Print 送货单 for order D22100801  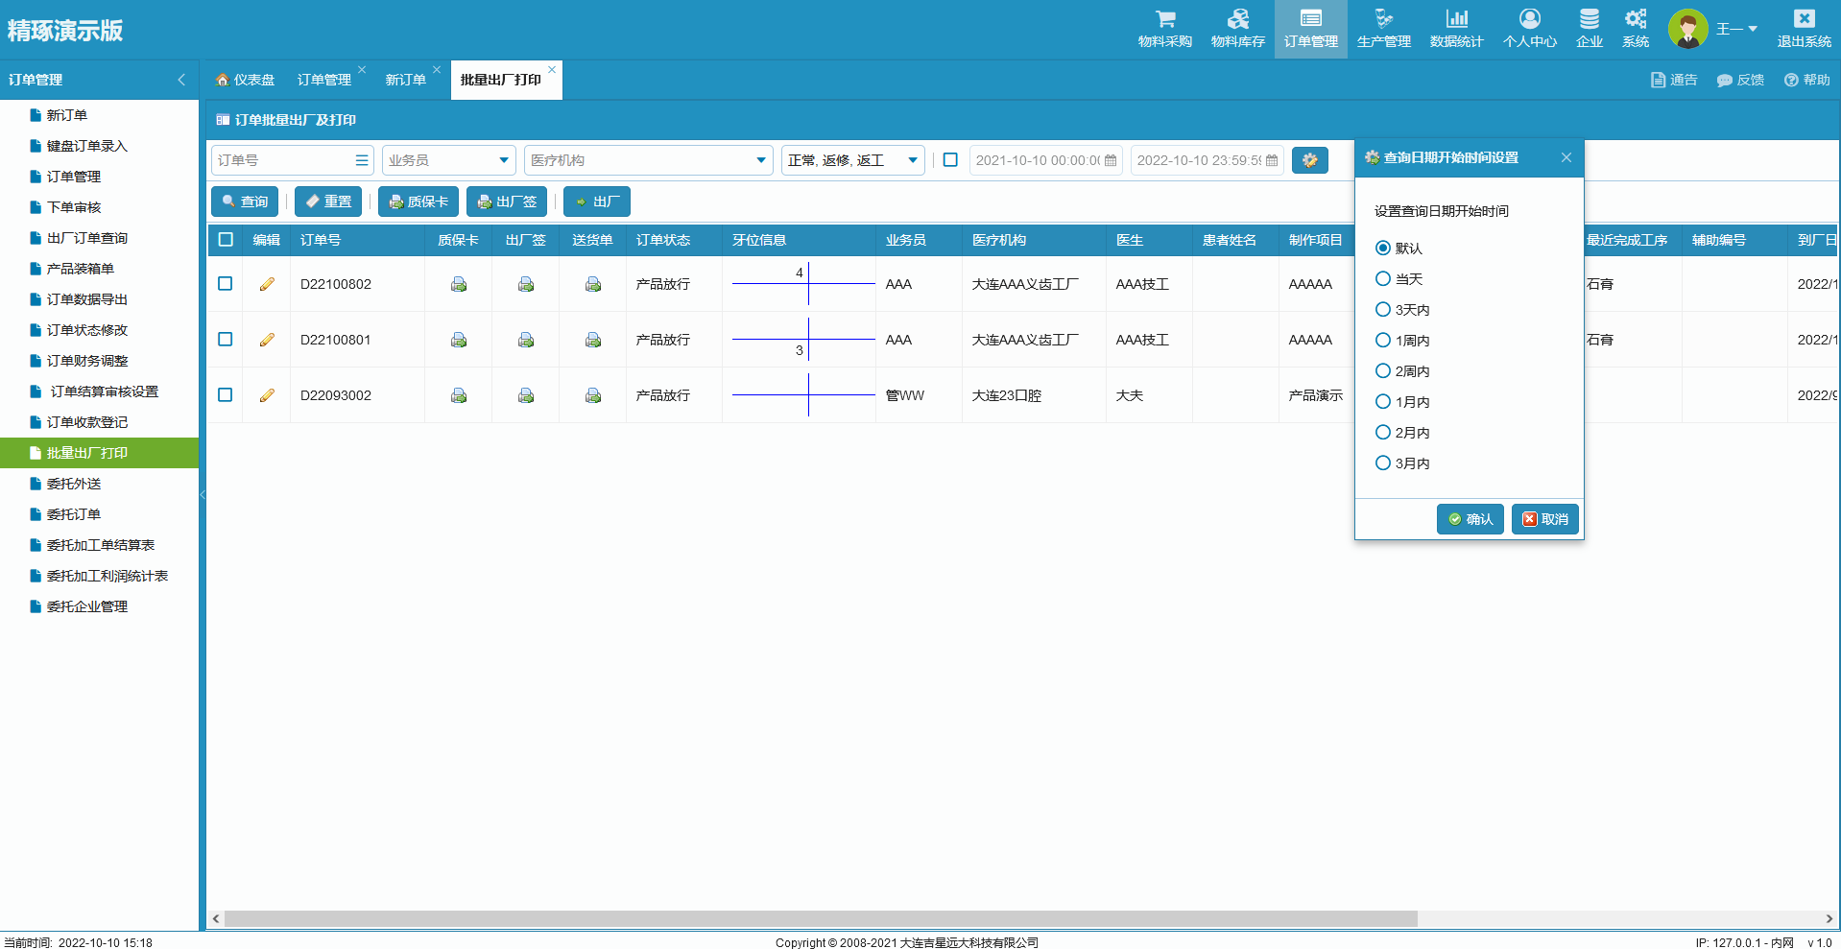pyautogui.click(x=593, y=340)
